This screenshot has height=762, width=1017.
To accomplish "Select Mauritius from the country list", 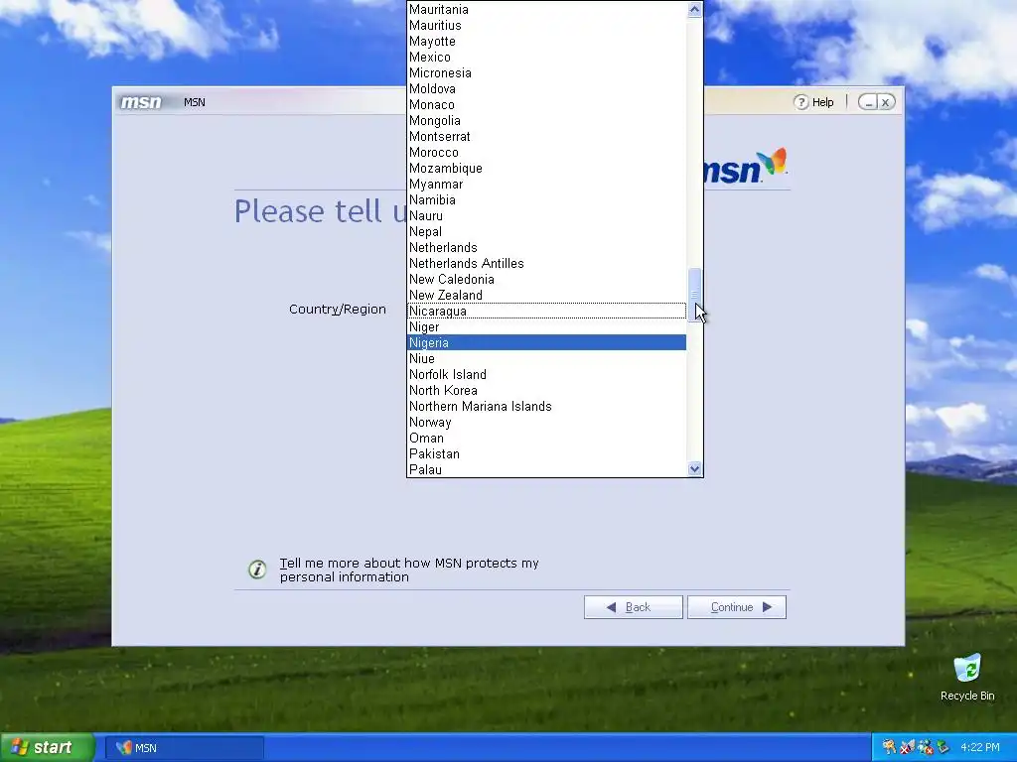I will pyautogui.click(x=547, y=25).
